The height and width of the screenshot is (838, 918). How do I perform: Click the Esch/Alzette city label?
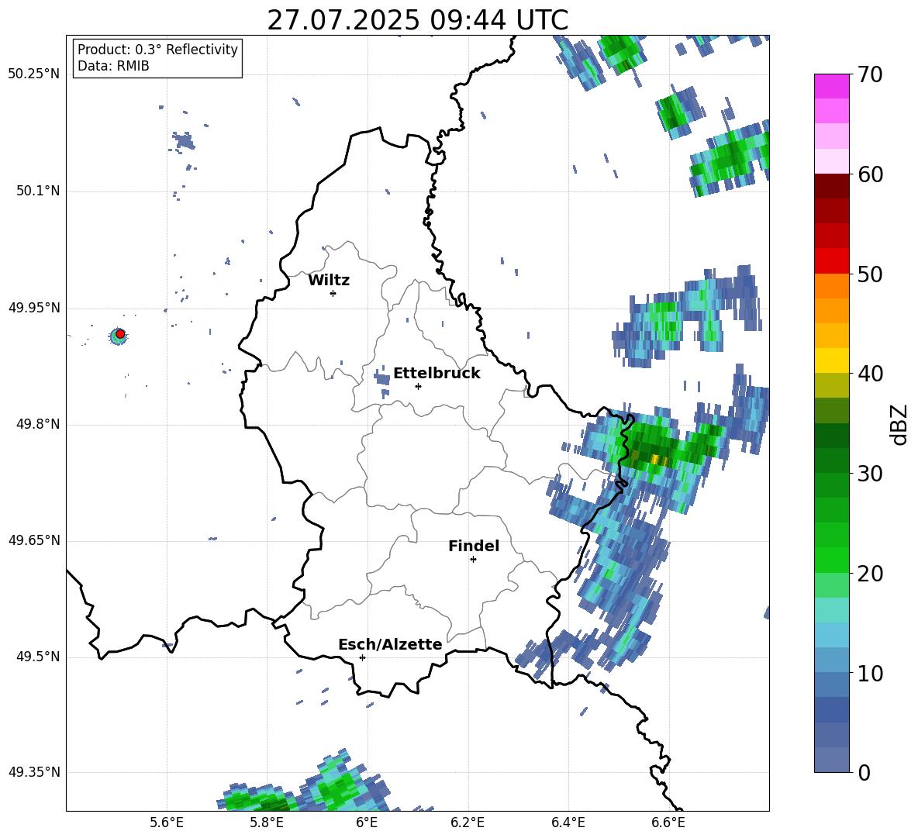[x=390, y=644]
